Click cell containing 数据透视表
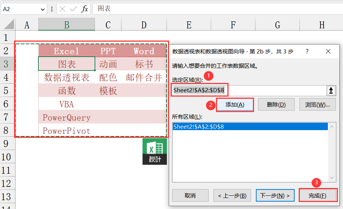The image size is (343, 209). point(67,77)
